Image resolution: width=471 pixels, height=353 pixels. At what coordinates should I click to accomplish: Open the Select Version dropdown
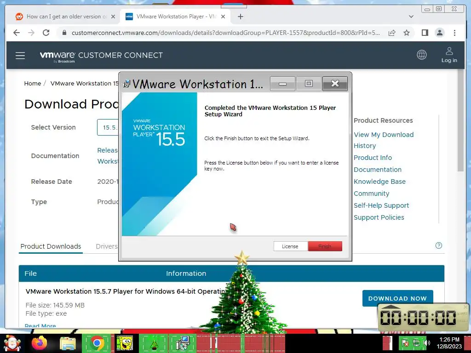108,127
